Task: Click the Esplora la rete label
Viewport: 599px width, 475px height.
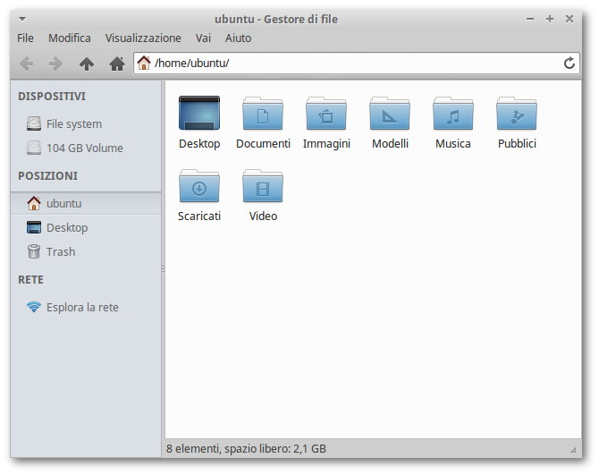Action: pyautogui.click(x=82, y=307)
